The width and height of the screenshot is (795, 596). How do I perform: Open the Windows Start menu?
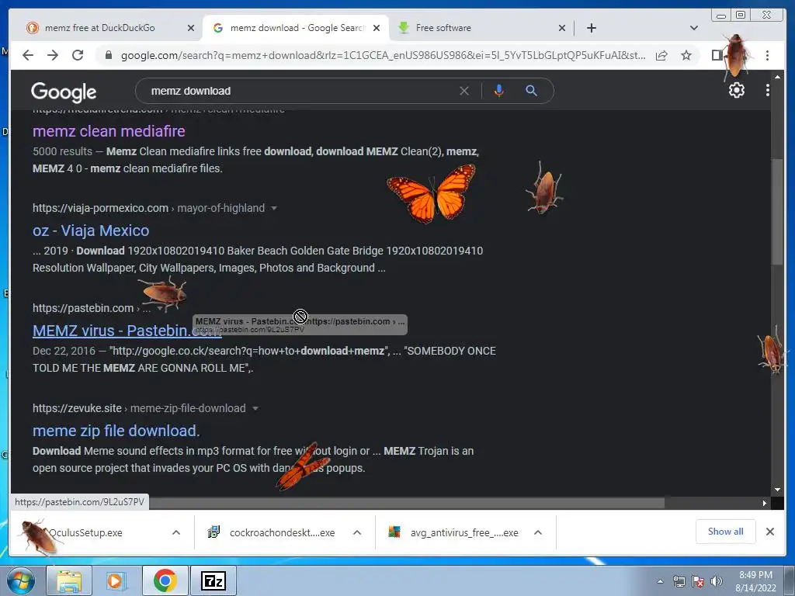pos(21,580)
